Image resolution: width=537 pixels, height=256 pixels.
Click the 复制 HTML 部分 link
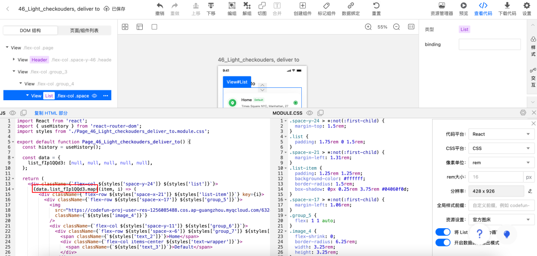pos(51,113)
